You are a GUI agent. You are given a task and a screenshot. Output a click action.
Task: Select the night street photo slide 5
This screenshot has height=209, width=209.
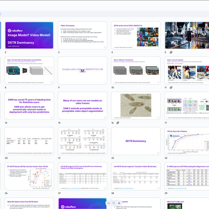187,35
